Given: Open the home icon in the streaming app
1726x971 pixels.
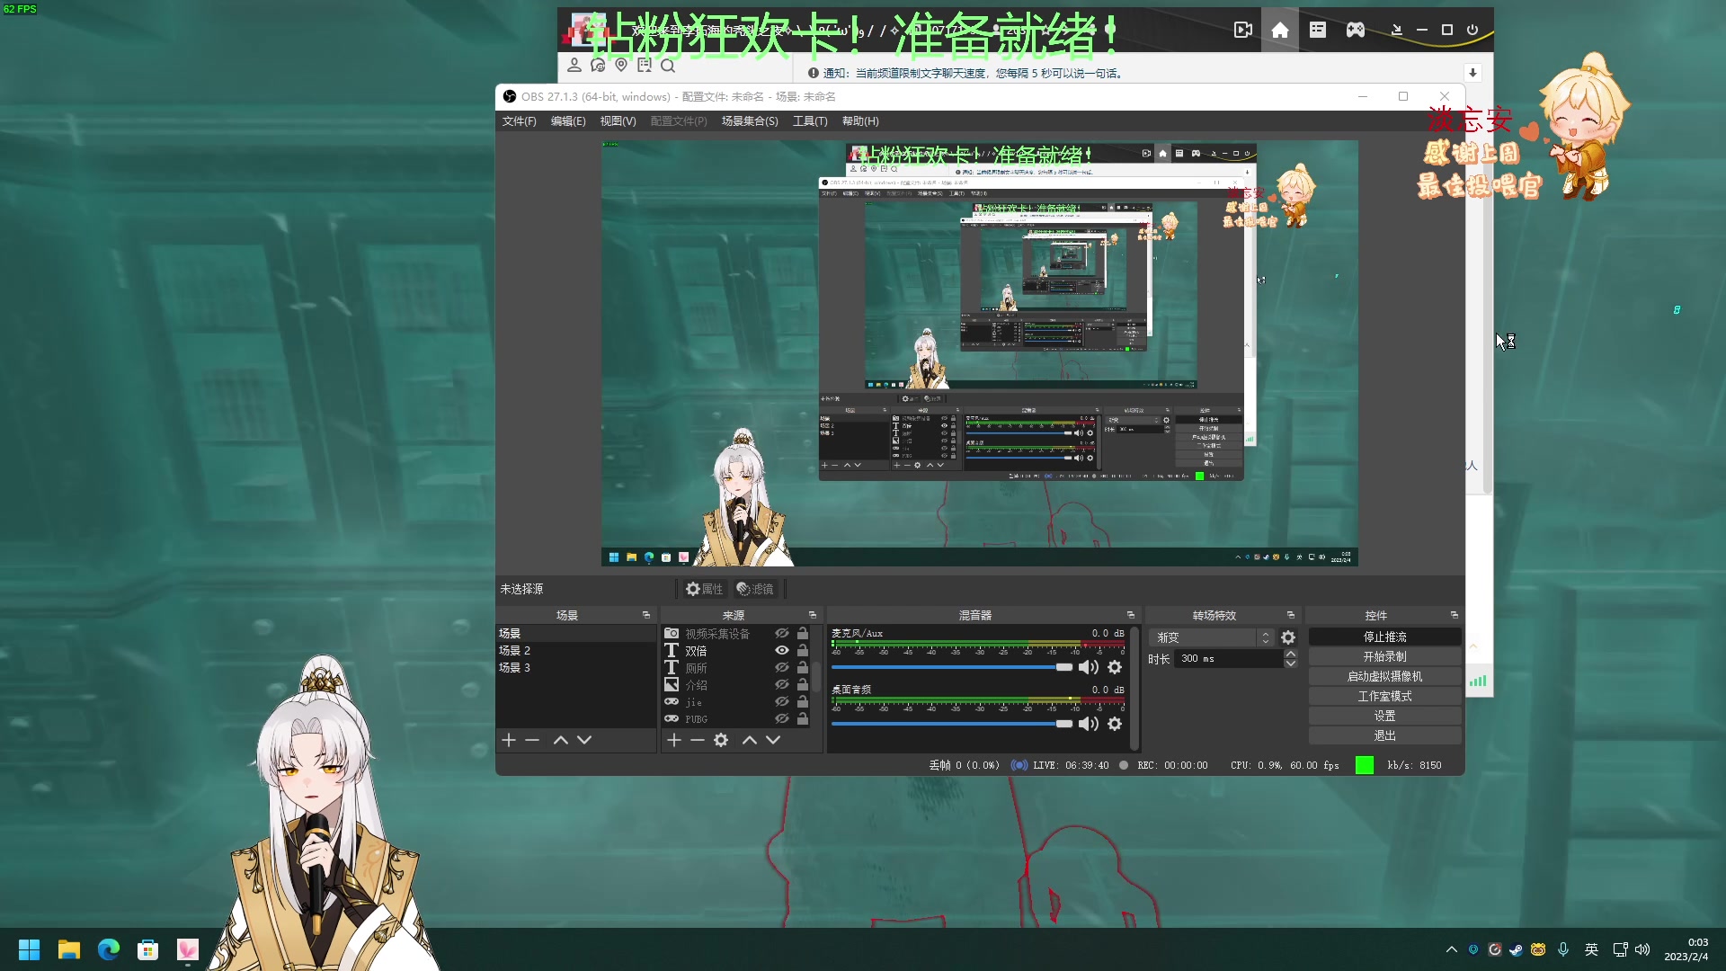Looking at the screenshot, I should click(1280, 30).
